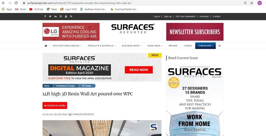Go to homepage via the home icon in navbar

46,46
